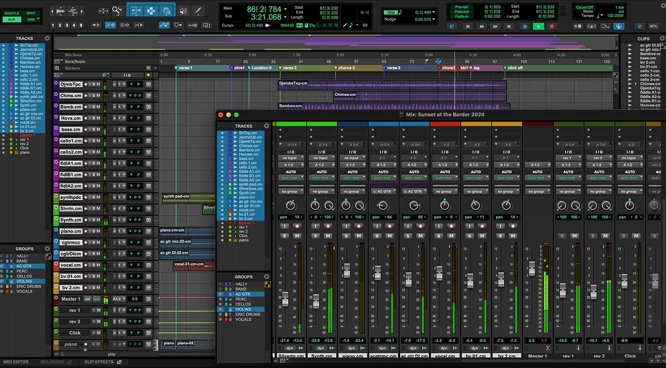The width and height of the screenshot is (666, 368).
Task: Open the Tracks list dropdown in the Edit window
Action: click(x=47, y=38)
